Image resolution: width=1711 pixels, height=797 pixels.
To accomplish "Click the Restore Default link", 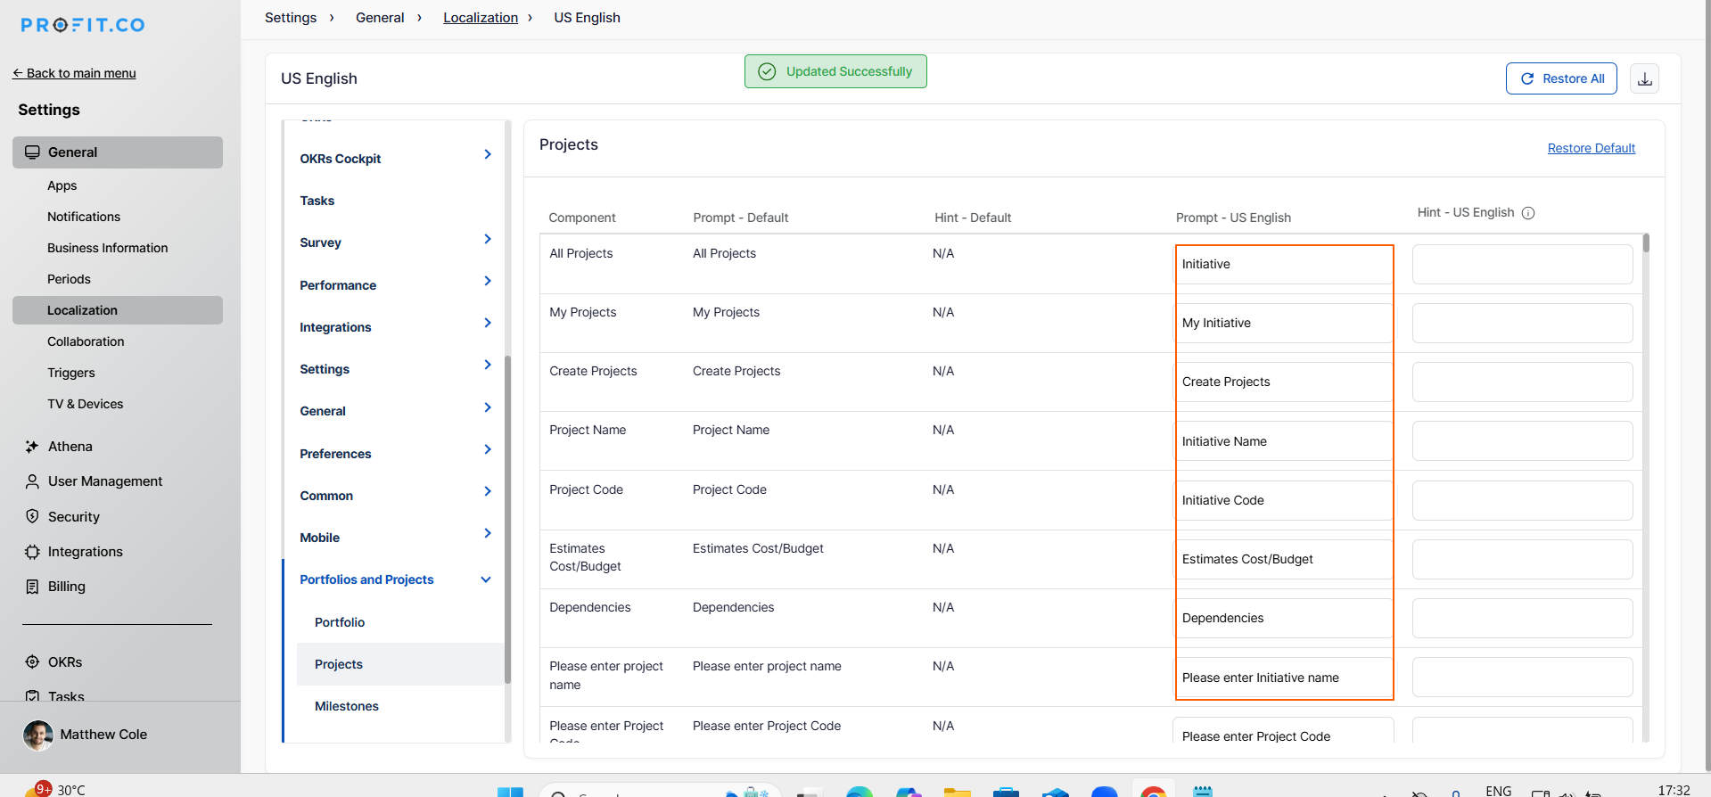I will coord(1591,148).
